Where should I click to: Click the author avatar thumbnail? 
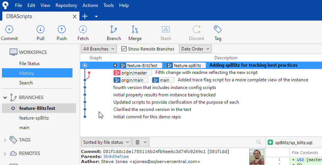(257, 157)
